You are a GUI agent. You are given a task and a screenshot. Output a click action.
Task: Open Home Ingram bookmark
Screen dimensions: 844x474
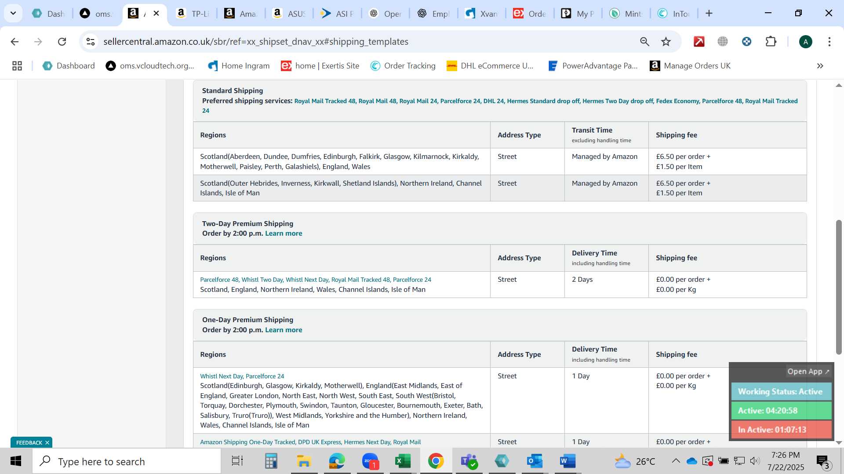point(239,66)
